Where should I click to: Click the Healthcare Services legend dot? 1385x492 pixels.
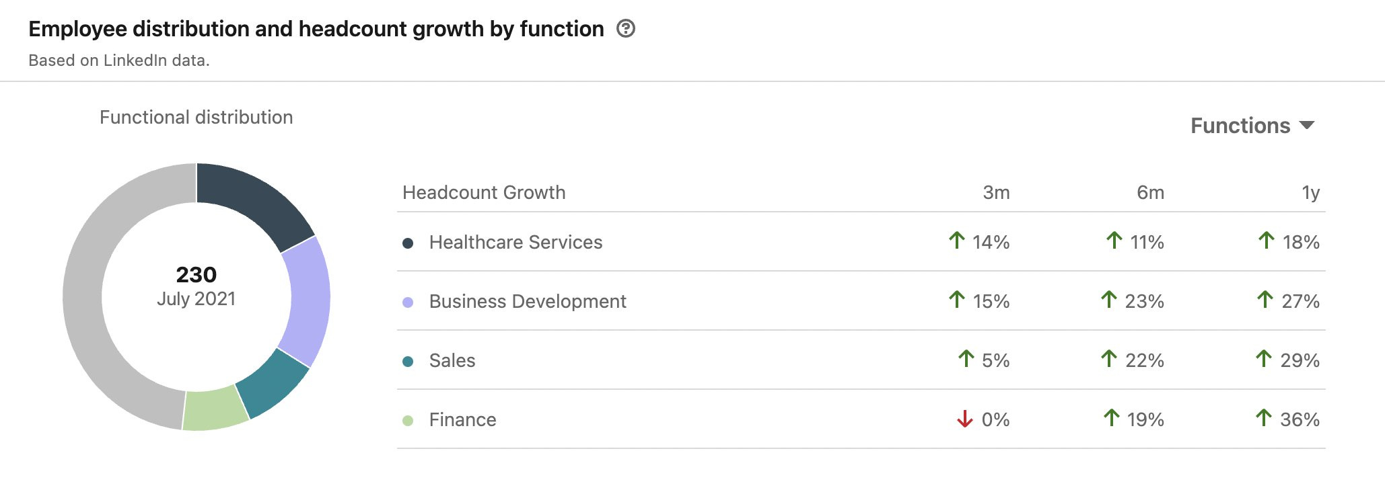tap(408, 243)
